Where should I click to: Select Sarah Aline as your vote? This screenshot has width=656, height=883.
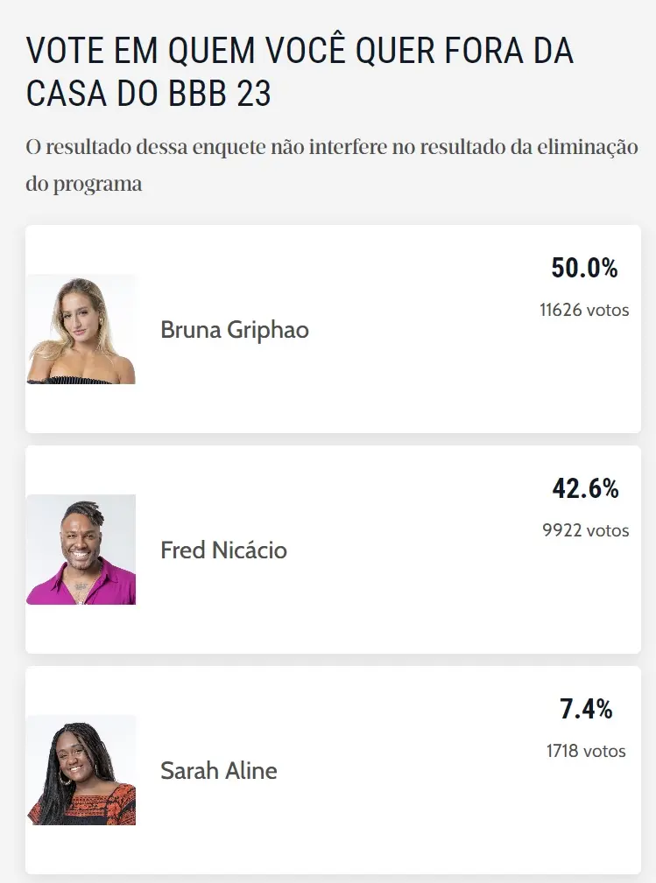tap(333, 770)
